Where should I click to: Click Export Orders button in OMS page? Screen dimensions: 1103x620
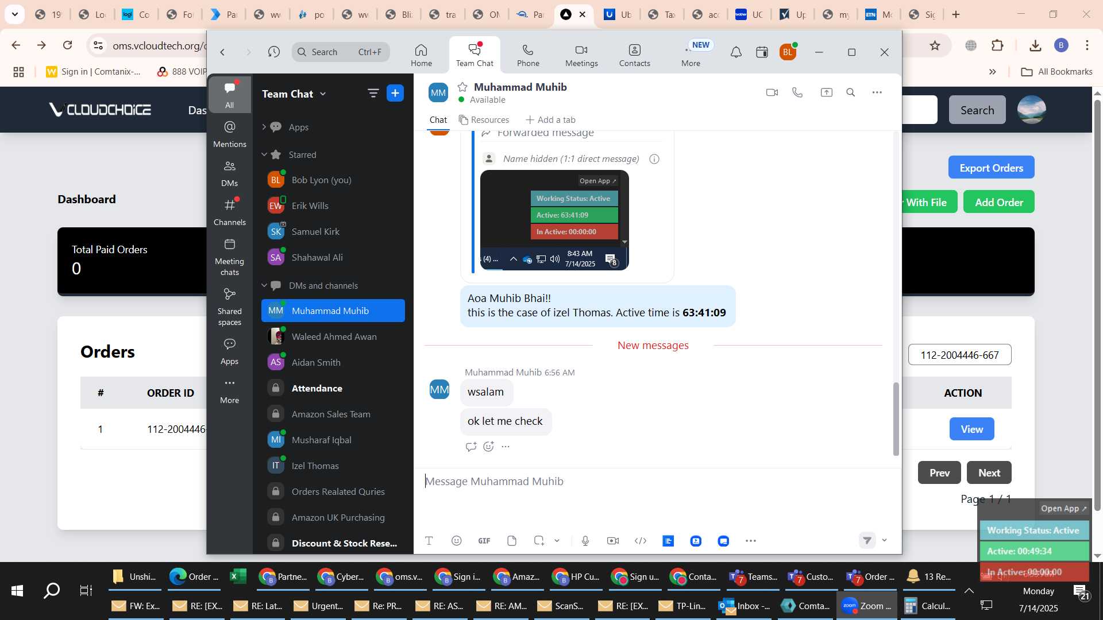[x=991, y=168]
